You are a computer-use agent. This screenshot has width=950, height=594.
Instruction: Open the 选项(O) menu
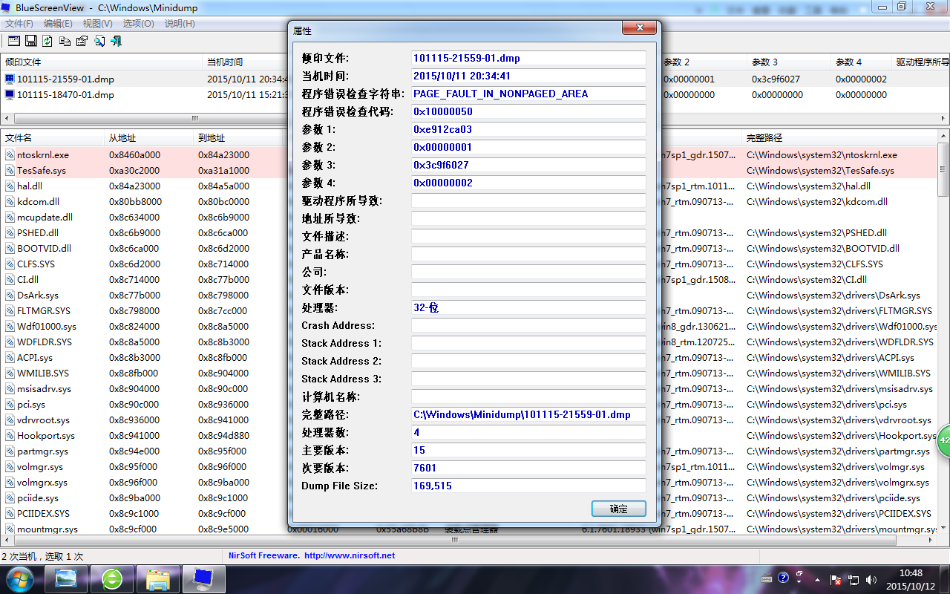pyautogui.click(x=138, y=24)
